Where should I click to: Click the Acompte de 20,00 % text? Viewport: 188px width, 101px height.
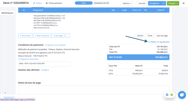click(x=42, y=53)
